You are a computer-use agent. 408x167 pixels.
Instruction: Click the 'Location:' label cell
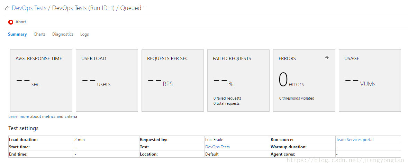pyautogui.click(x=172, y=154)
